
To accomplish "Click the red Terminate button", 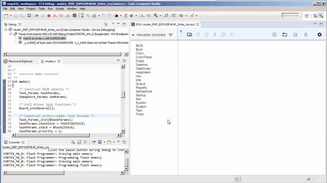I will pyautogui.click(x=49, y=16).
